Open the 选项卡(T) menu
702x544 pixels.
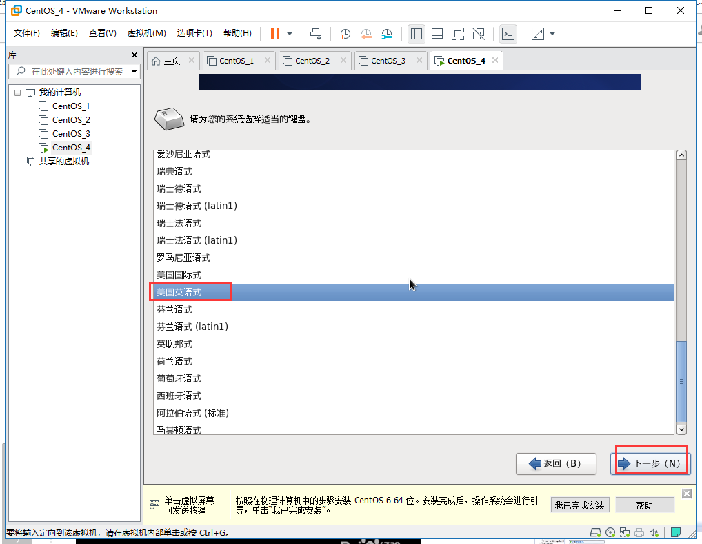click(x=194, y=33)
